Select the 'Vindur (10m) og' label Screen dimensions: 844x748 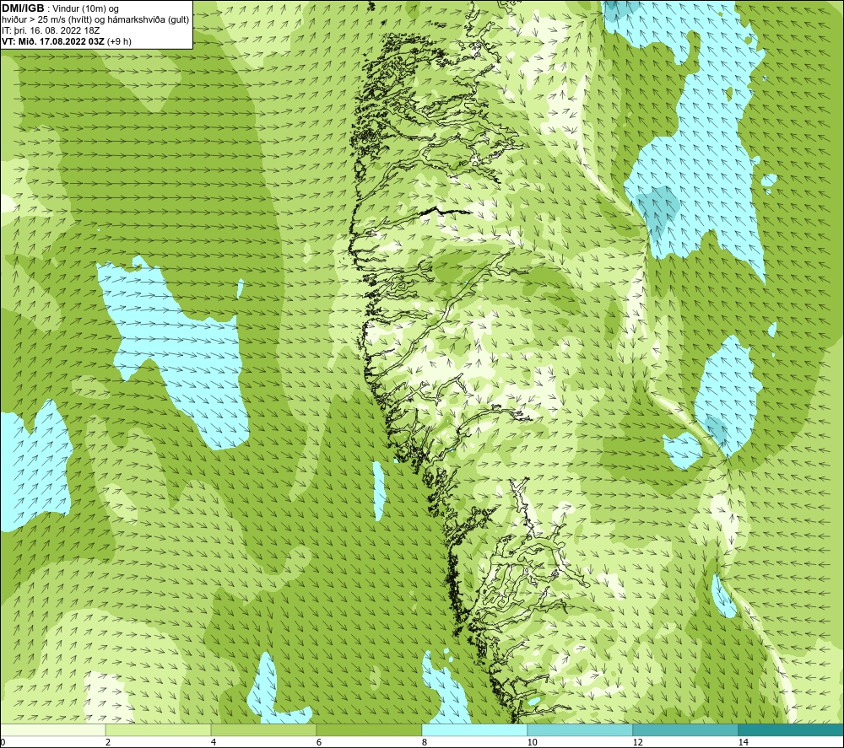pos(85,9)
